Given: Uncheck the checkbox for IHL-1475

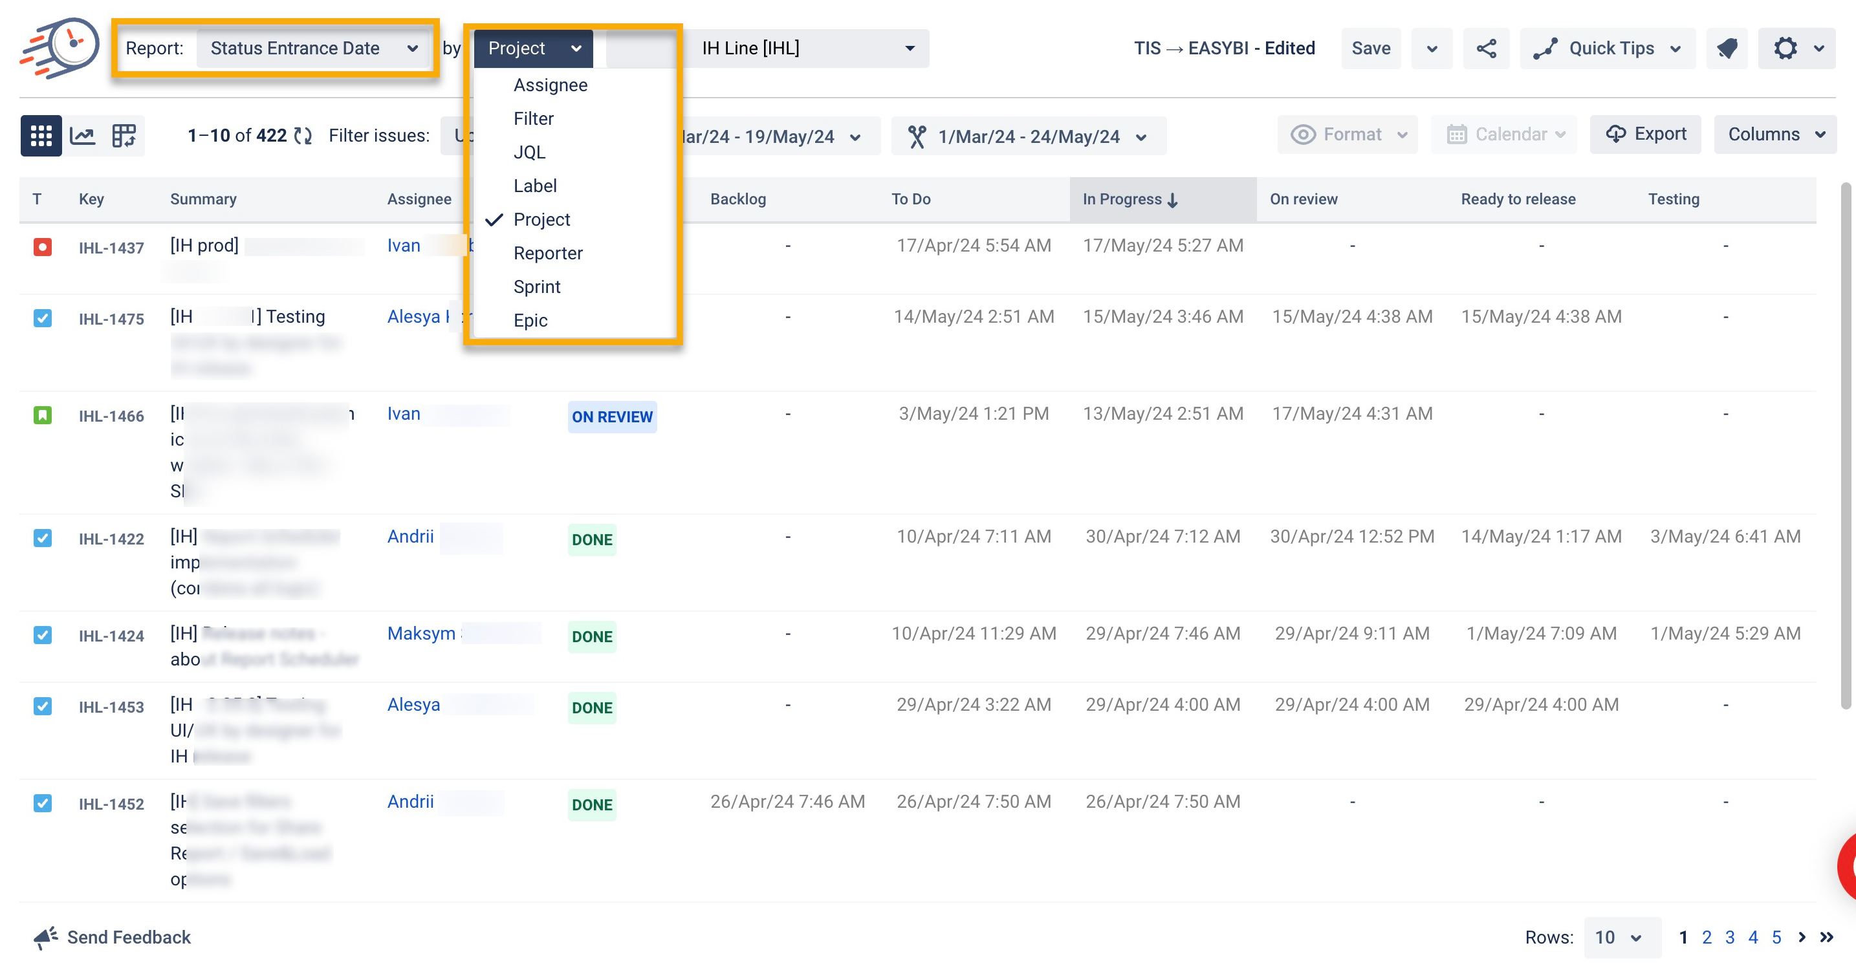Looking at the screenshot, I should pyautogui.click(x=43, y=318).
